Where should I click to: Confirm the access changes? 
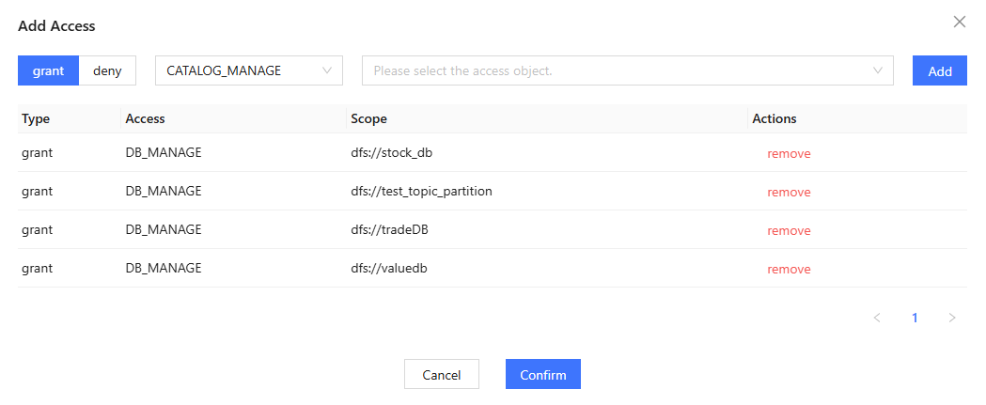pos(542,375)
